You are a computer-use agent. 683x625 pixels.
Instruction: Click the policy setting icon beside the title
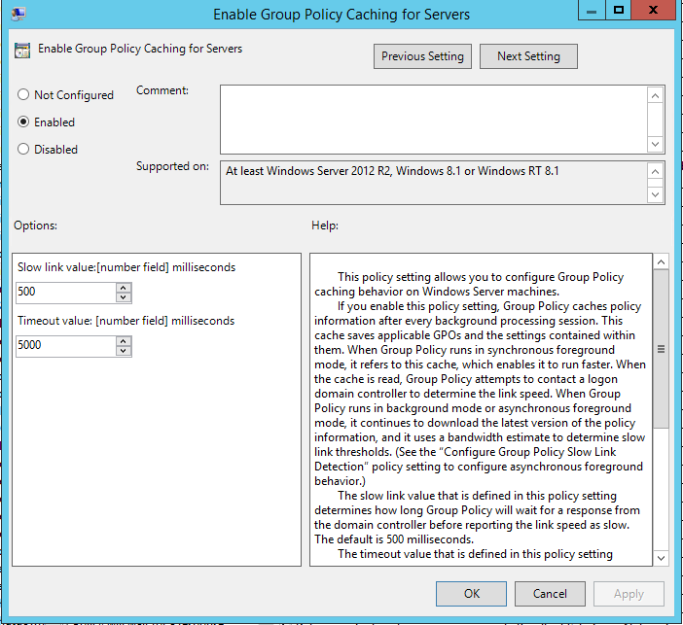click(22, 50)
